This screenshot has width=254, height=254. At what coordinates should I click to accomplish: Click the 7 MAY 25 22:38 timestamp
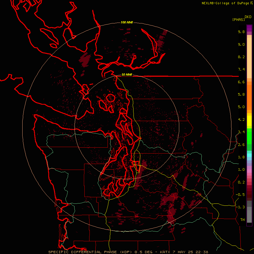coord(190,252)
